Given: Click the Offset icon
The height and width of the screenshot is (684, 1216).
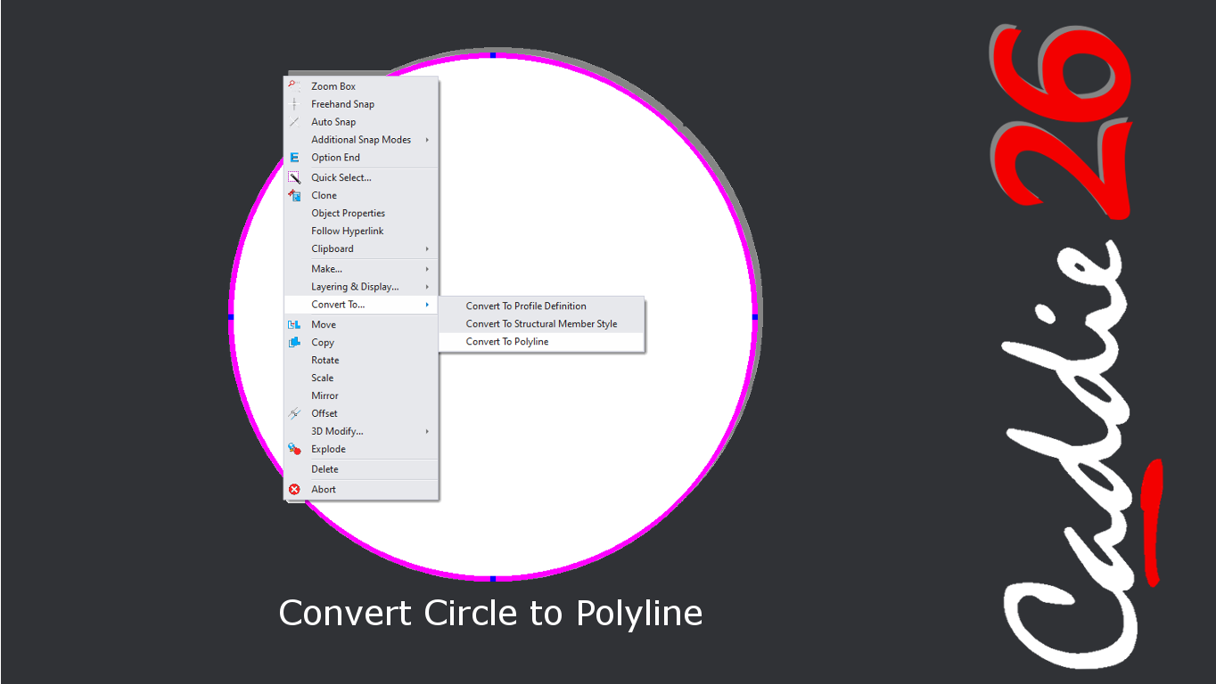Looking at the screenshot, I should coord(294,413).
